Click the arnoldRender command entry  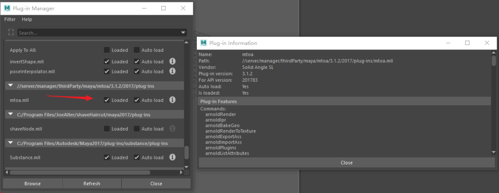point(220,114)
